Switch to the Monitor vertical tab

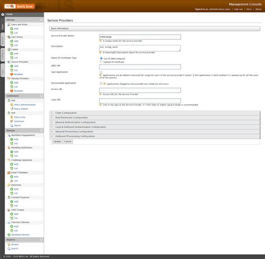3,40
